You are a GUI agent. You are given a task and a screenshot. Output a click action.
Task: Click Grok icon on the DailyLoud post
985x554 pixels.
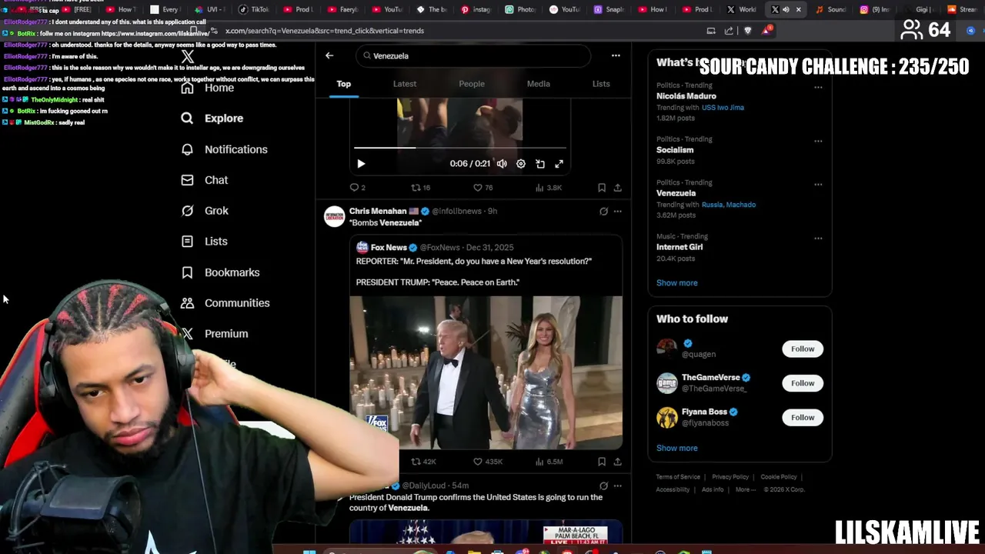point(603,486)
